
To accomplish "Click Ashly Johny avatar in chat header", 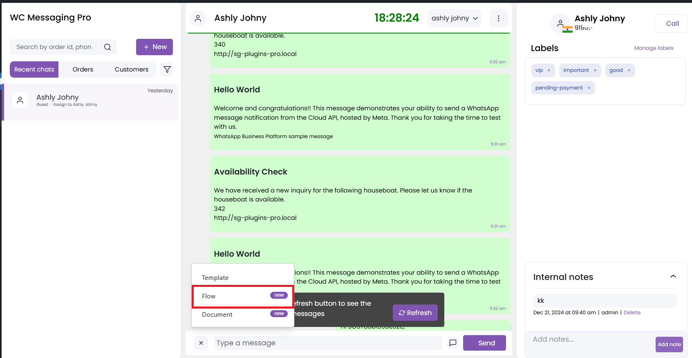I will (x=198, y=18).
